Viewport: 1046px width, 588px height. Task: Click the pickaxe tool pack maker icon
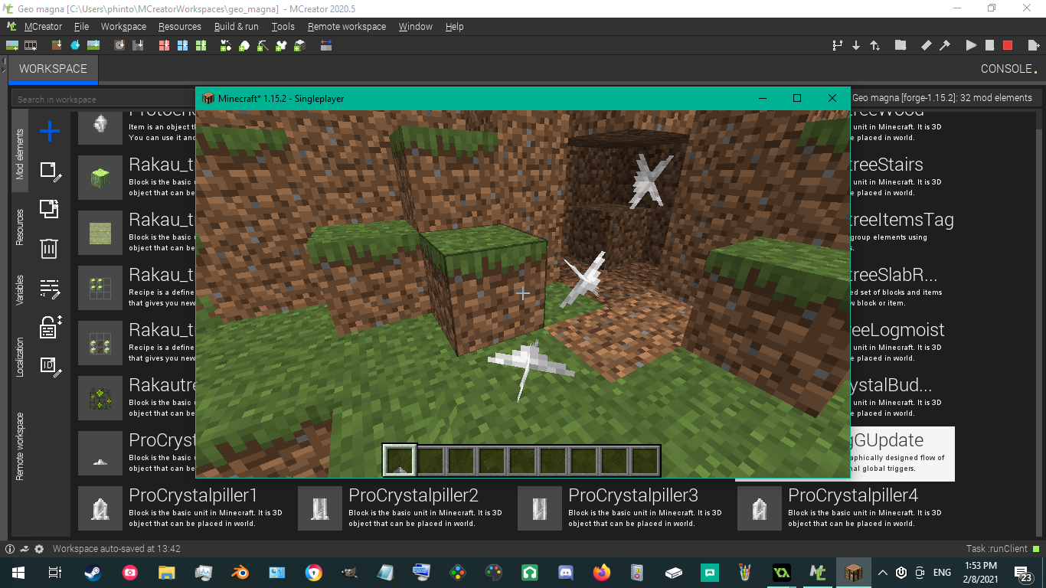coord(263,46)
